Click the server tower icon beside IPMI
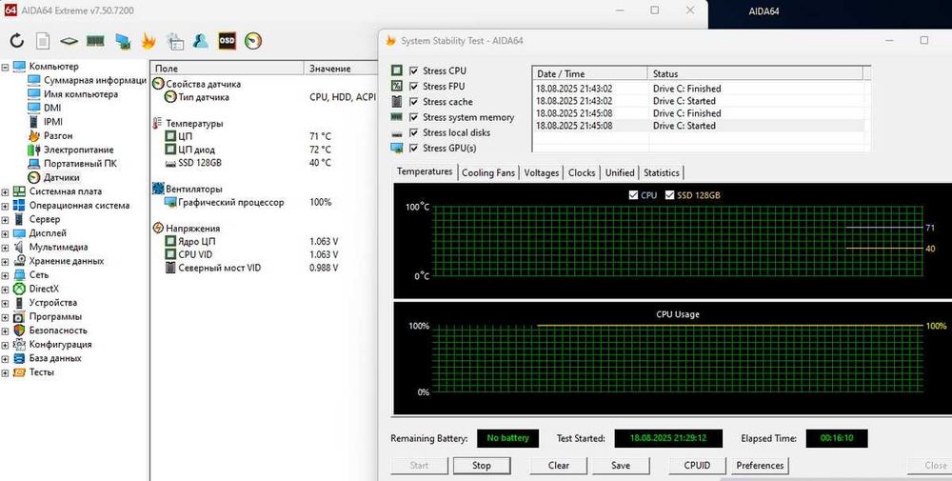This screenshot has height=481, width=952. [34, 122]
